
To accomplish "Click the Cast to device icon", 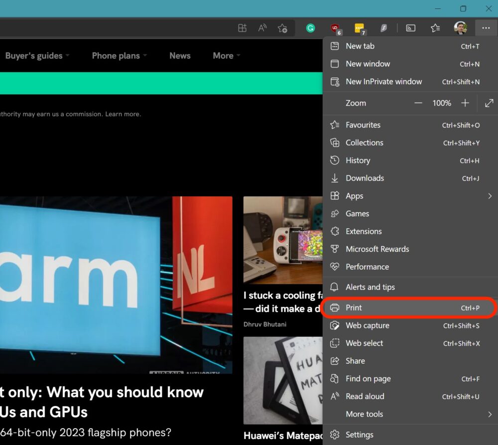I will [410, 28].
